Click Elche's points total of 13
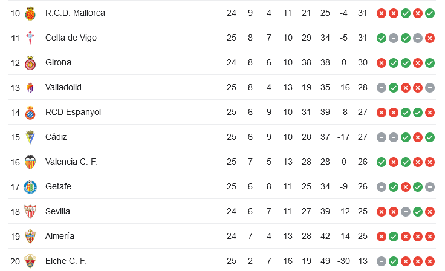The image size is (445, 271). (x=362, y=261)
